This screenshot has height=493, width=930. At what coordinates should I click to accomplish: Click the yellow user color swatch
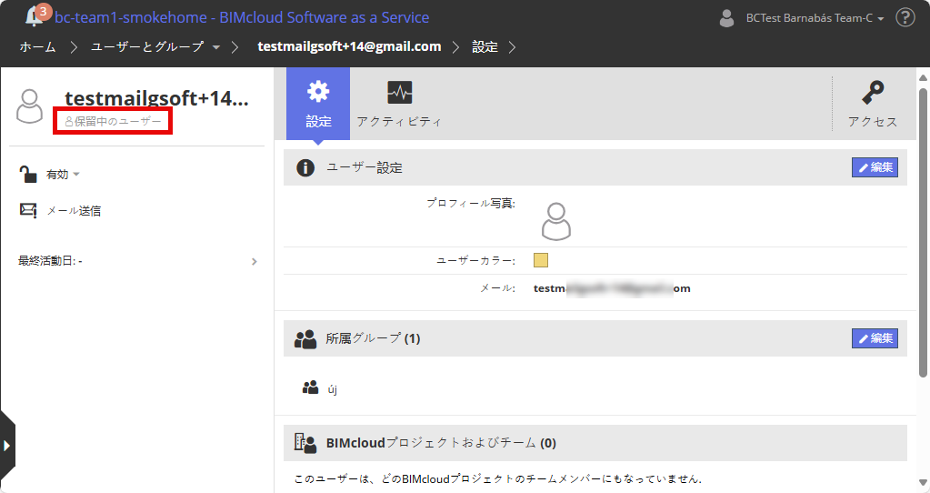[x=541, y=260]
